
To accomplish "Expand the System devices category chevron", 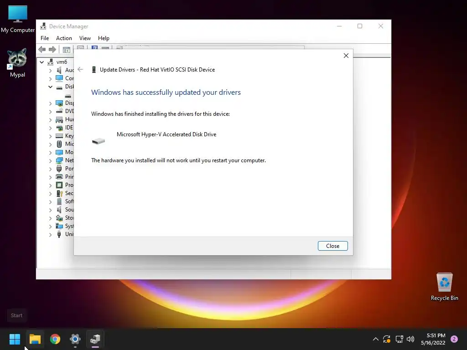I will [50, 226].
